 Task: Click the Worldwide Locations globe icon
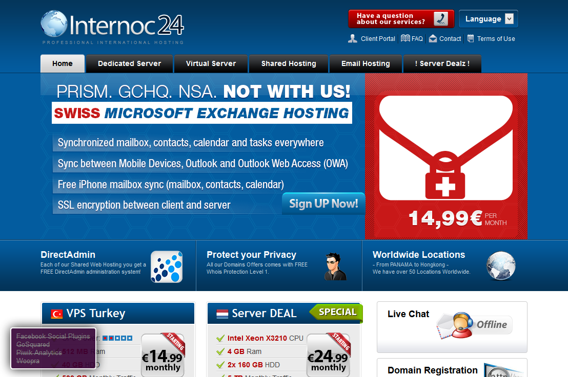coord(501,266)
